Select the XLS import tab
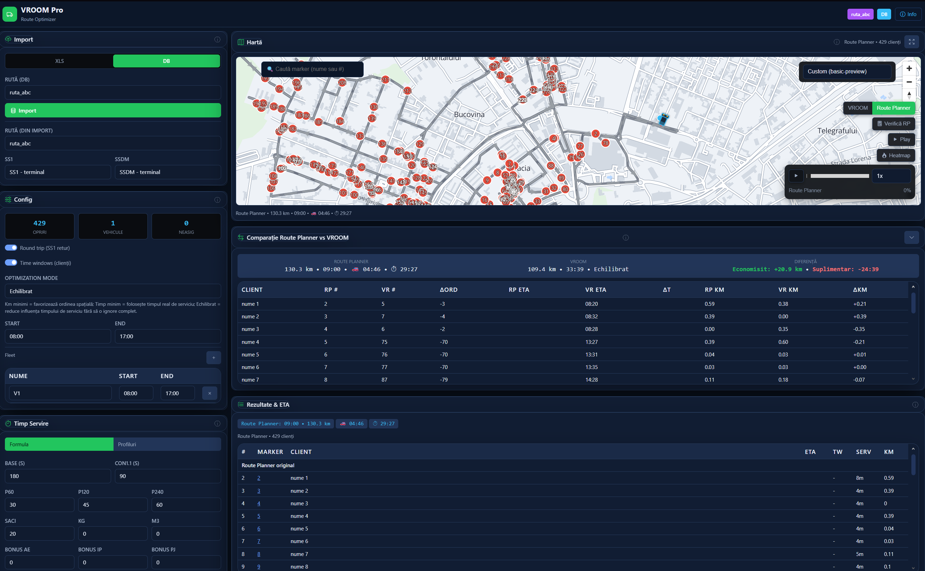The height and width of the screenshot is (571, 925). click(59, 61)
